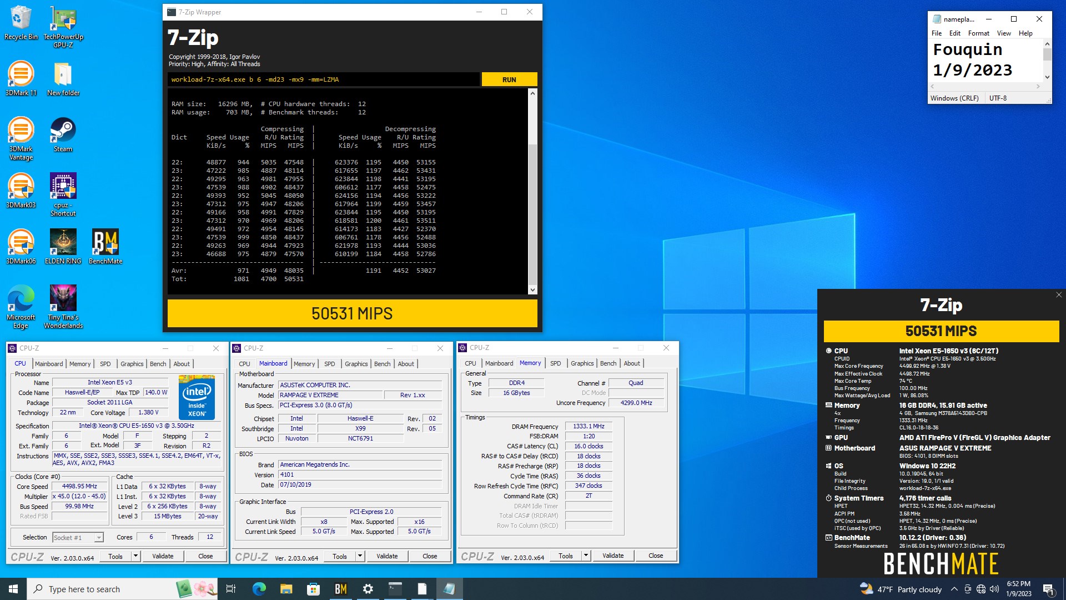Open the SPD tab in middle CPU-Z window
Viewport: 1066px width, 600px height.
tap(330, 364)
